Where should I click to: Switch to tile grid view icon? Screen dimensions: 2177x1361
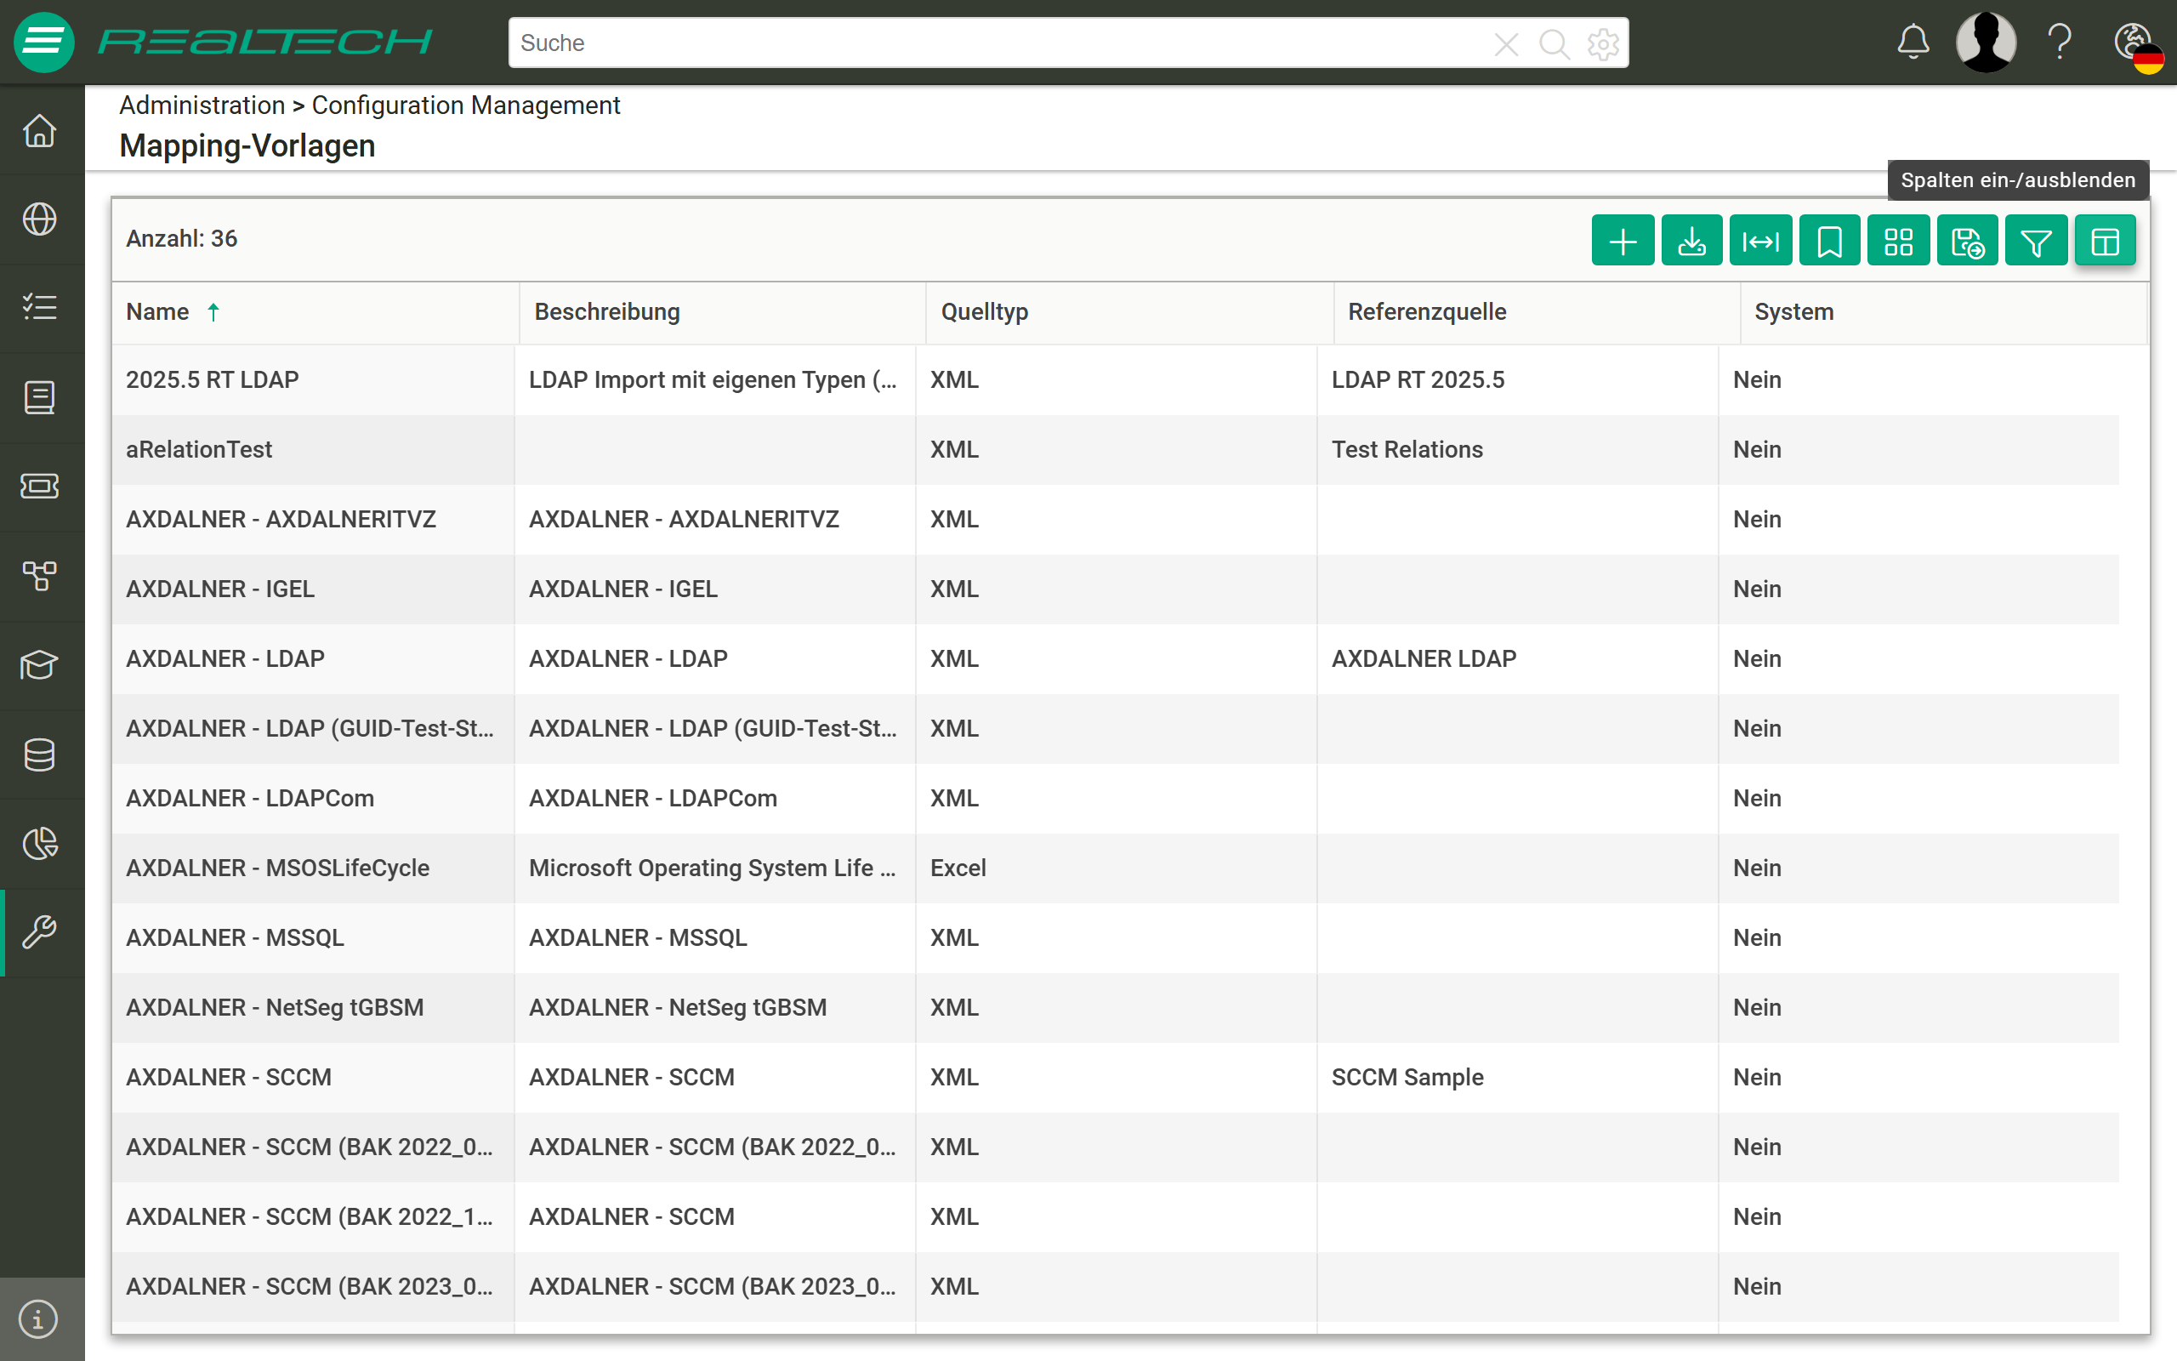1898,242
